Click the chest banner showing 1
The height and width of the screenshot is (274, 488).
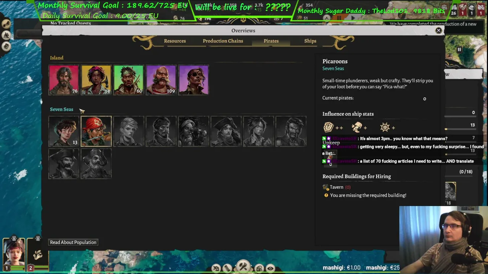(x=471, y=10)
